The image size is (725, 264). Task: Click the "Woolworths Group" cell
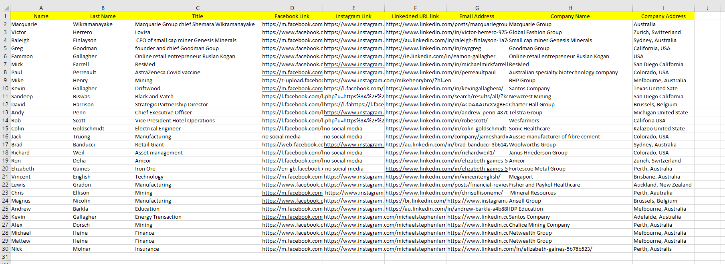pos(570,144)
